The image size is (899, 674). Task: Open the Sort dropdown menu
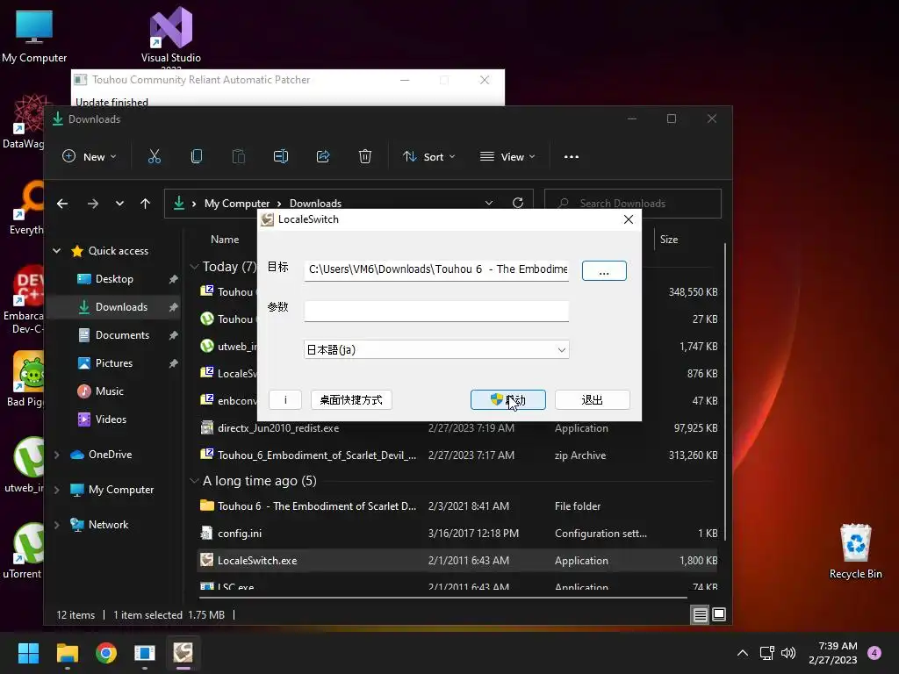[428, 156]
